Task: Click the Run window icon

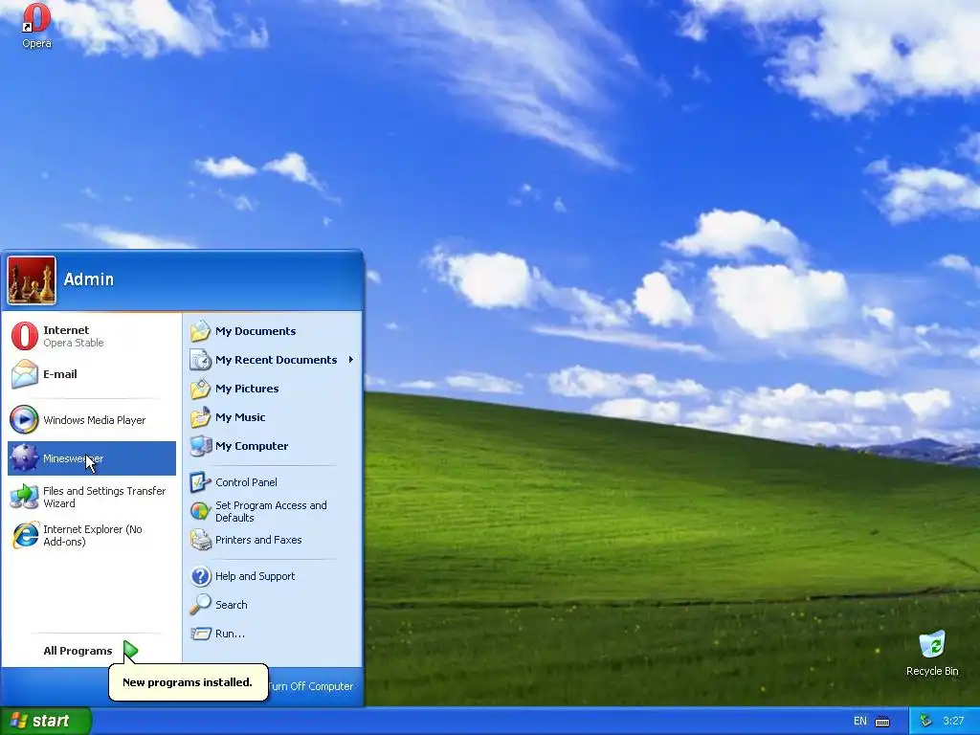Action: pos(201,634)
